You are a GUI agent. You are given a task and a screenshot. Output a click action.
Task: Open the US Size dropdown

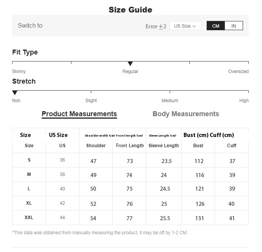185,26
